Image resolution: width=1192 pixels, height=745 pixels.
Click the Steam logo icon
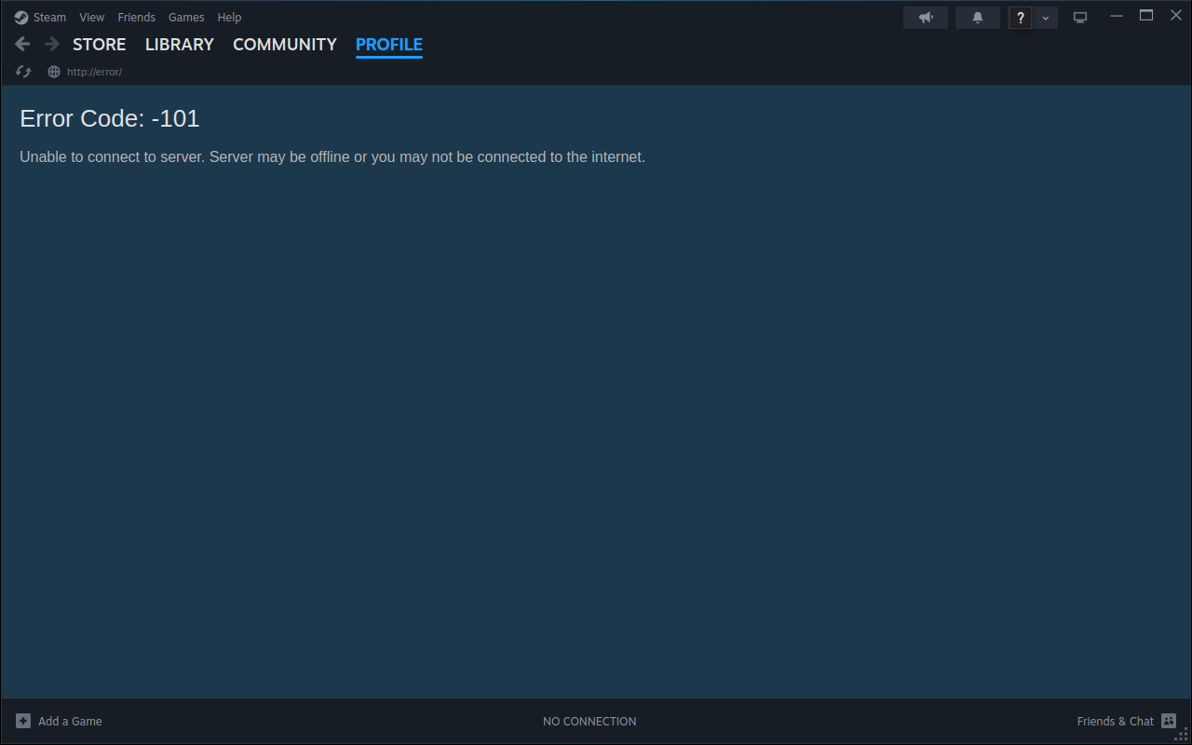pyautogui.click(x=21, y=17)
